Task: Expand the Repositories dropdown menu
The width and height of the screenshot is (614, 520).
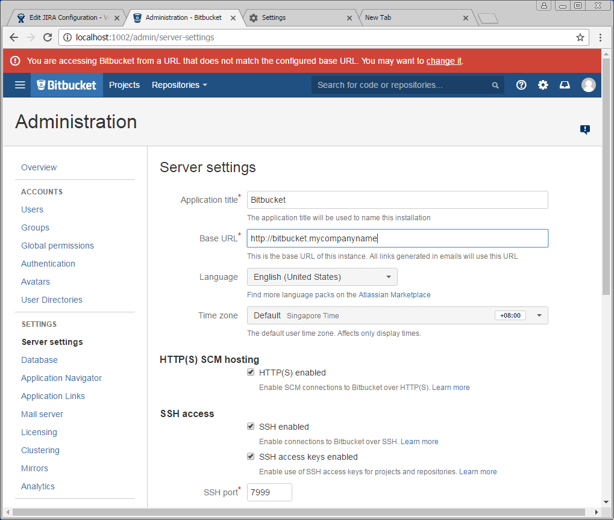Action: (180, 85)
